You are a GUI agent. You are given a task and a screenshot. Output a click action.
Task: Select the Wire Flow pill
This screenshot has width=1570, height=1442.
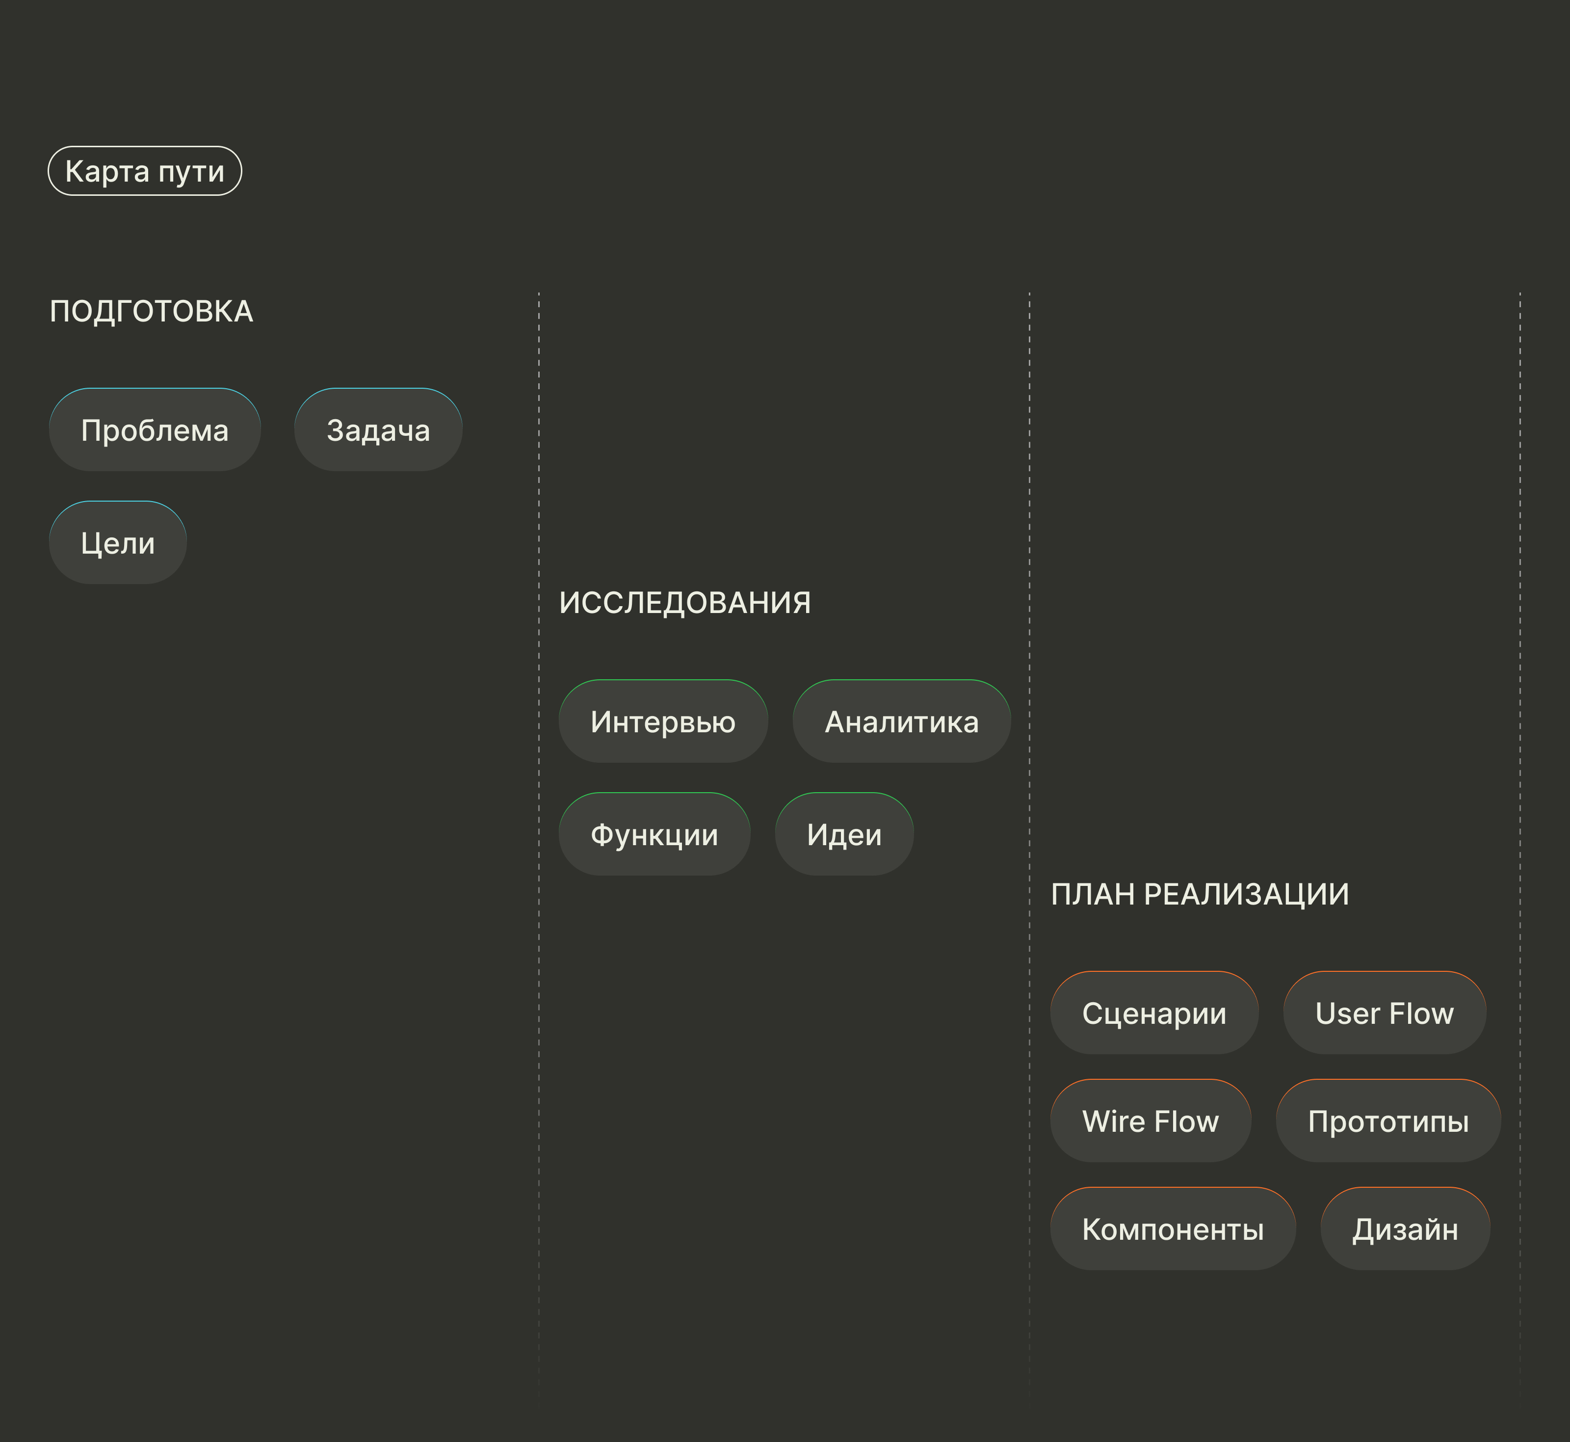click(1151, 1122)
